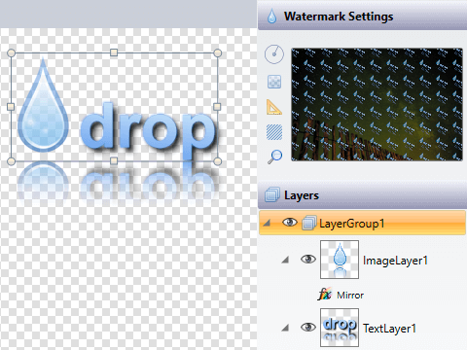467x350 pixels.
Task: Open the rotation dial icon
Action: [274, 54]
